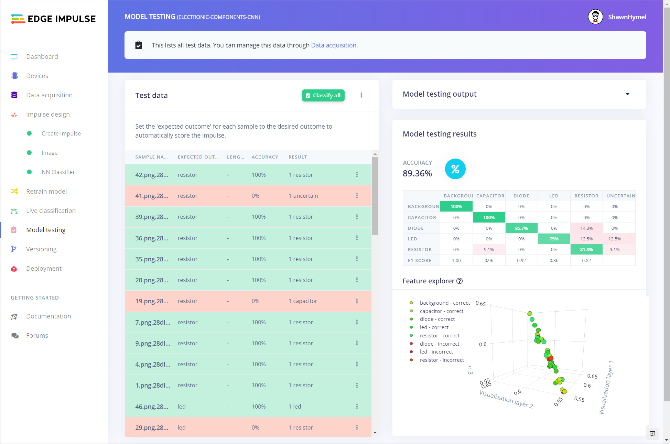Open the NN Classifier submenu item
The width and height of the screenshot is (670, 444).
(x=58, y=172)
